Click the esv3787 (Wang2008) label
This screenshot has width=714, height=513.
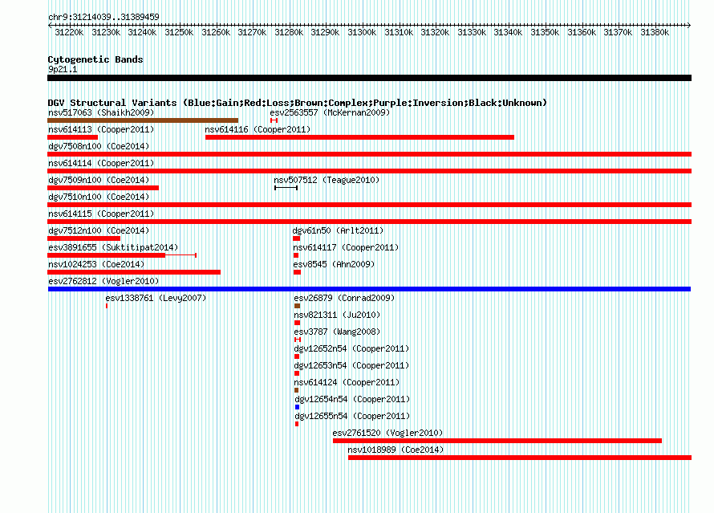click(337, 332)
